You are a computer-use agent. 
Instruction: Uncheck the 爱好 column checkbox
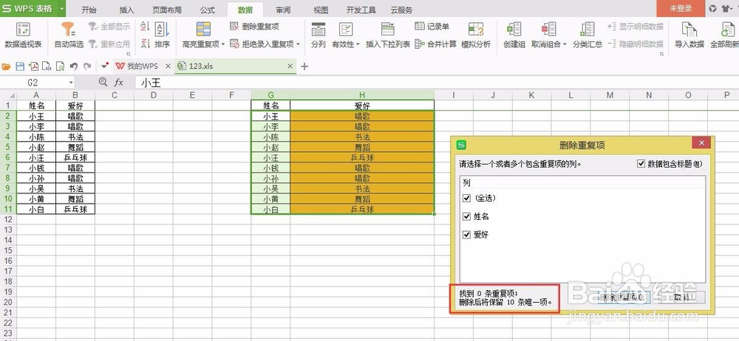tap(466, 234)
